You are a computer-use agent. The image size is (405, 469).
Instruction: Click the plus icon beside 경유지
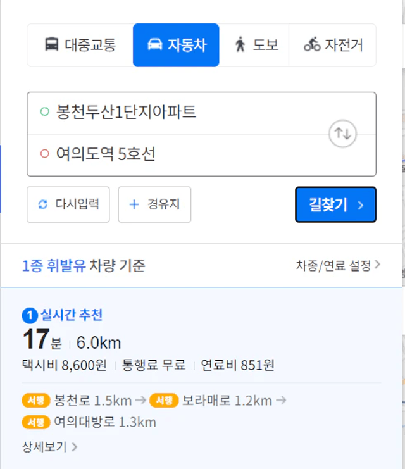134,204
